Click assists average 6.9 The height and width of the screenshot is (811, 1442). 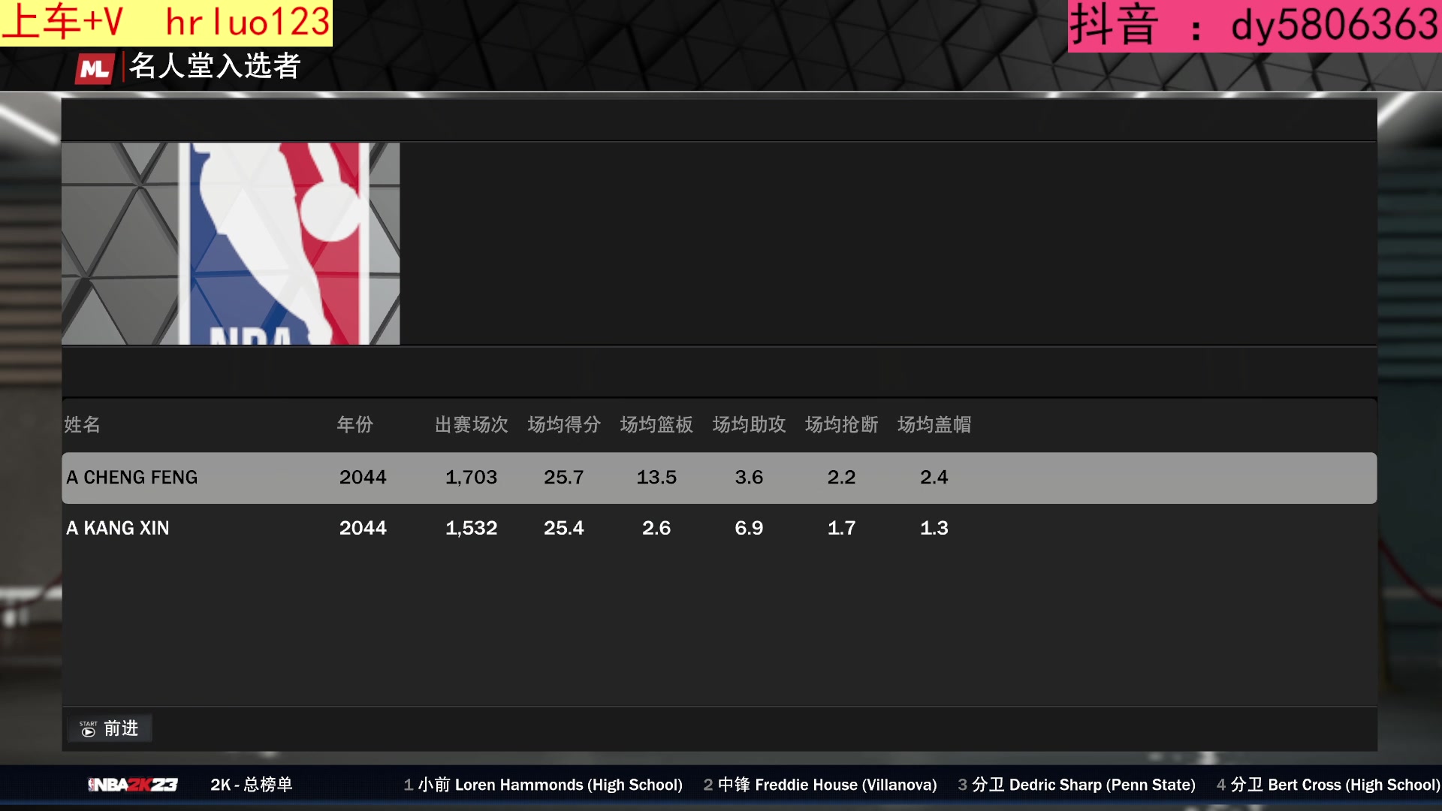(749, 528)
